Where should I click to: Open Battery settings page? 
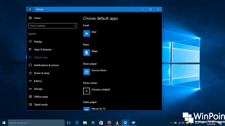[x=38, y=81]
